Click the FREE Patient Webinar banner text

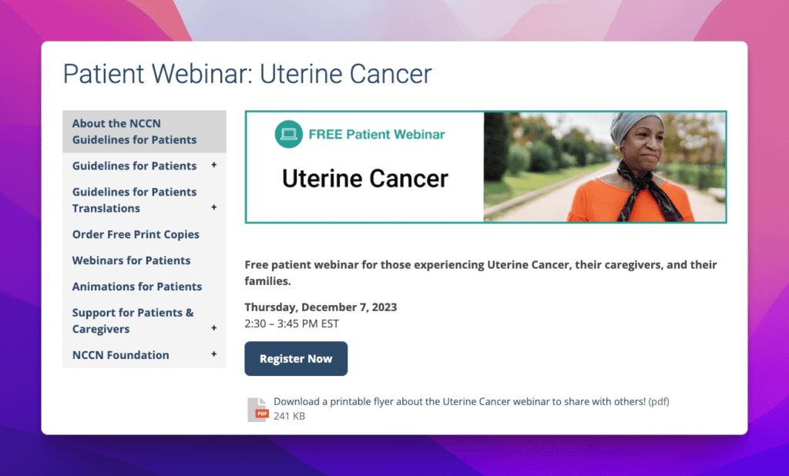(x=377, y=134)
